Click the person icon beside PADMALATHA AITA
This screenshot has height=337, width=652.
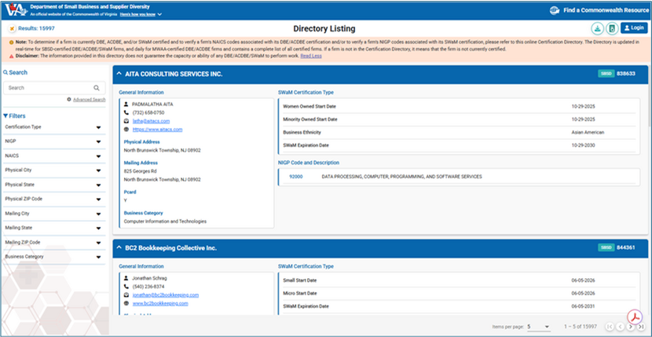point(126,104)
